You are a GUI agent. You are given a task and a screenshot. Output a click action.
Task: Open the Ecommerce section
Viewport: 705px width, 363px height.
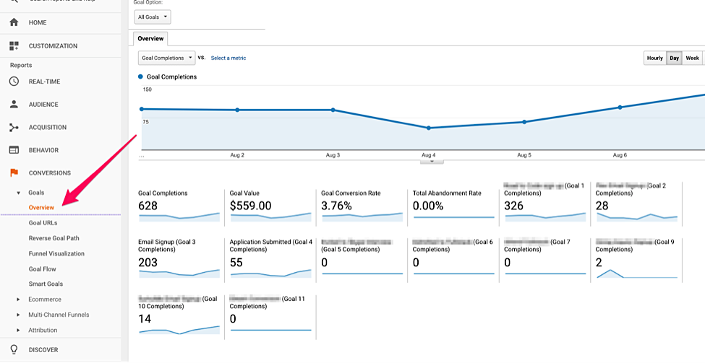point(45,299)
